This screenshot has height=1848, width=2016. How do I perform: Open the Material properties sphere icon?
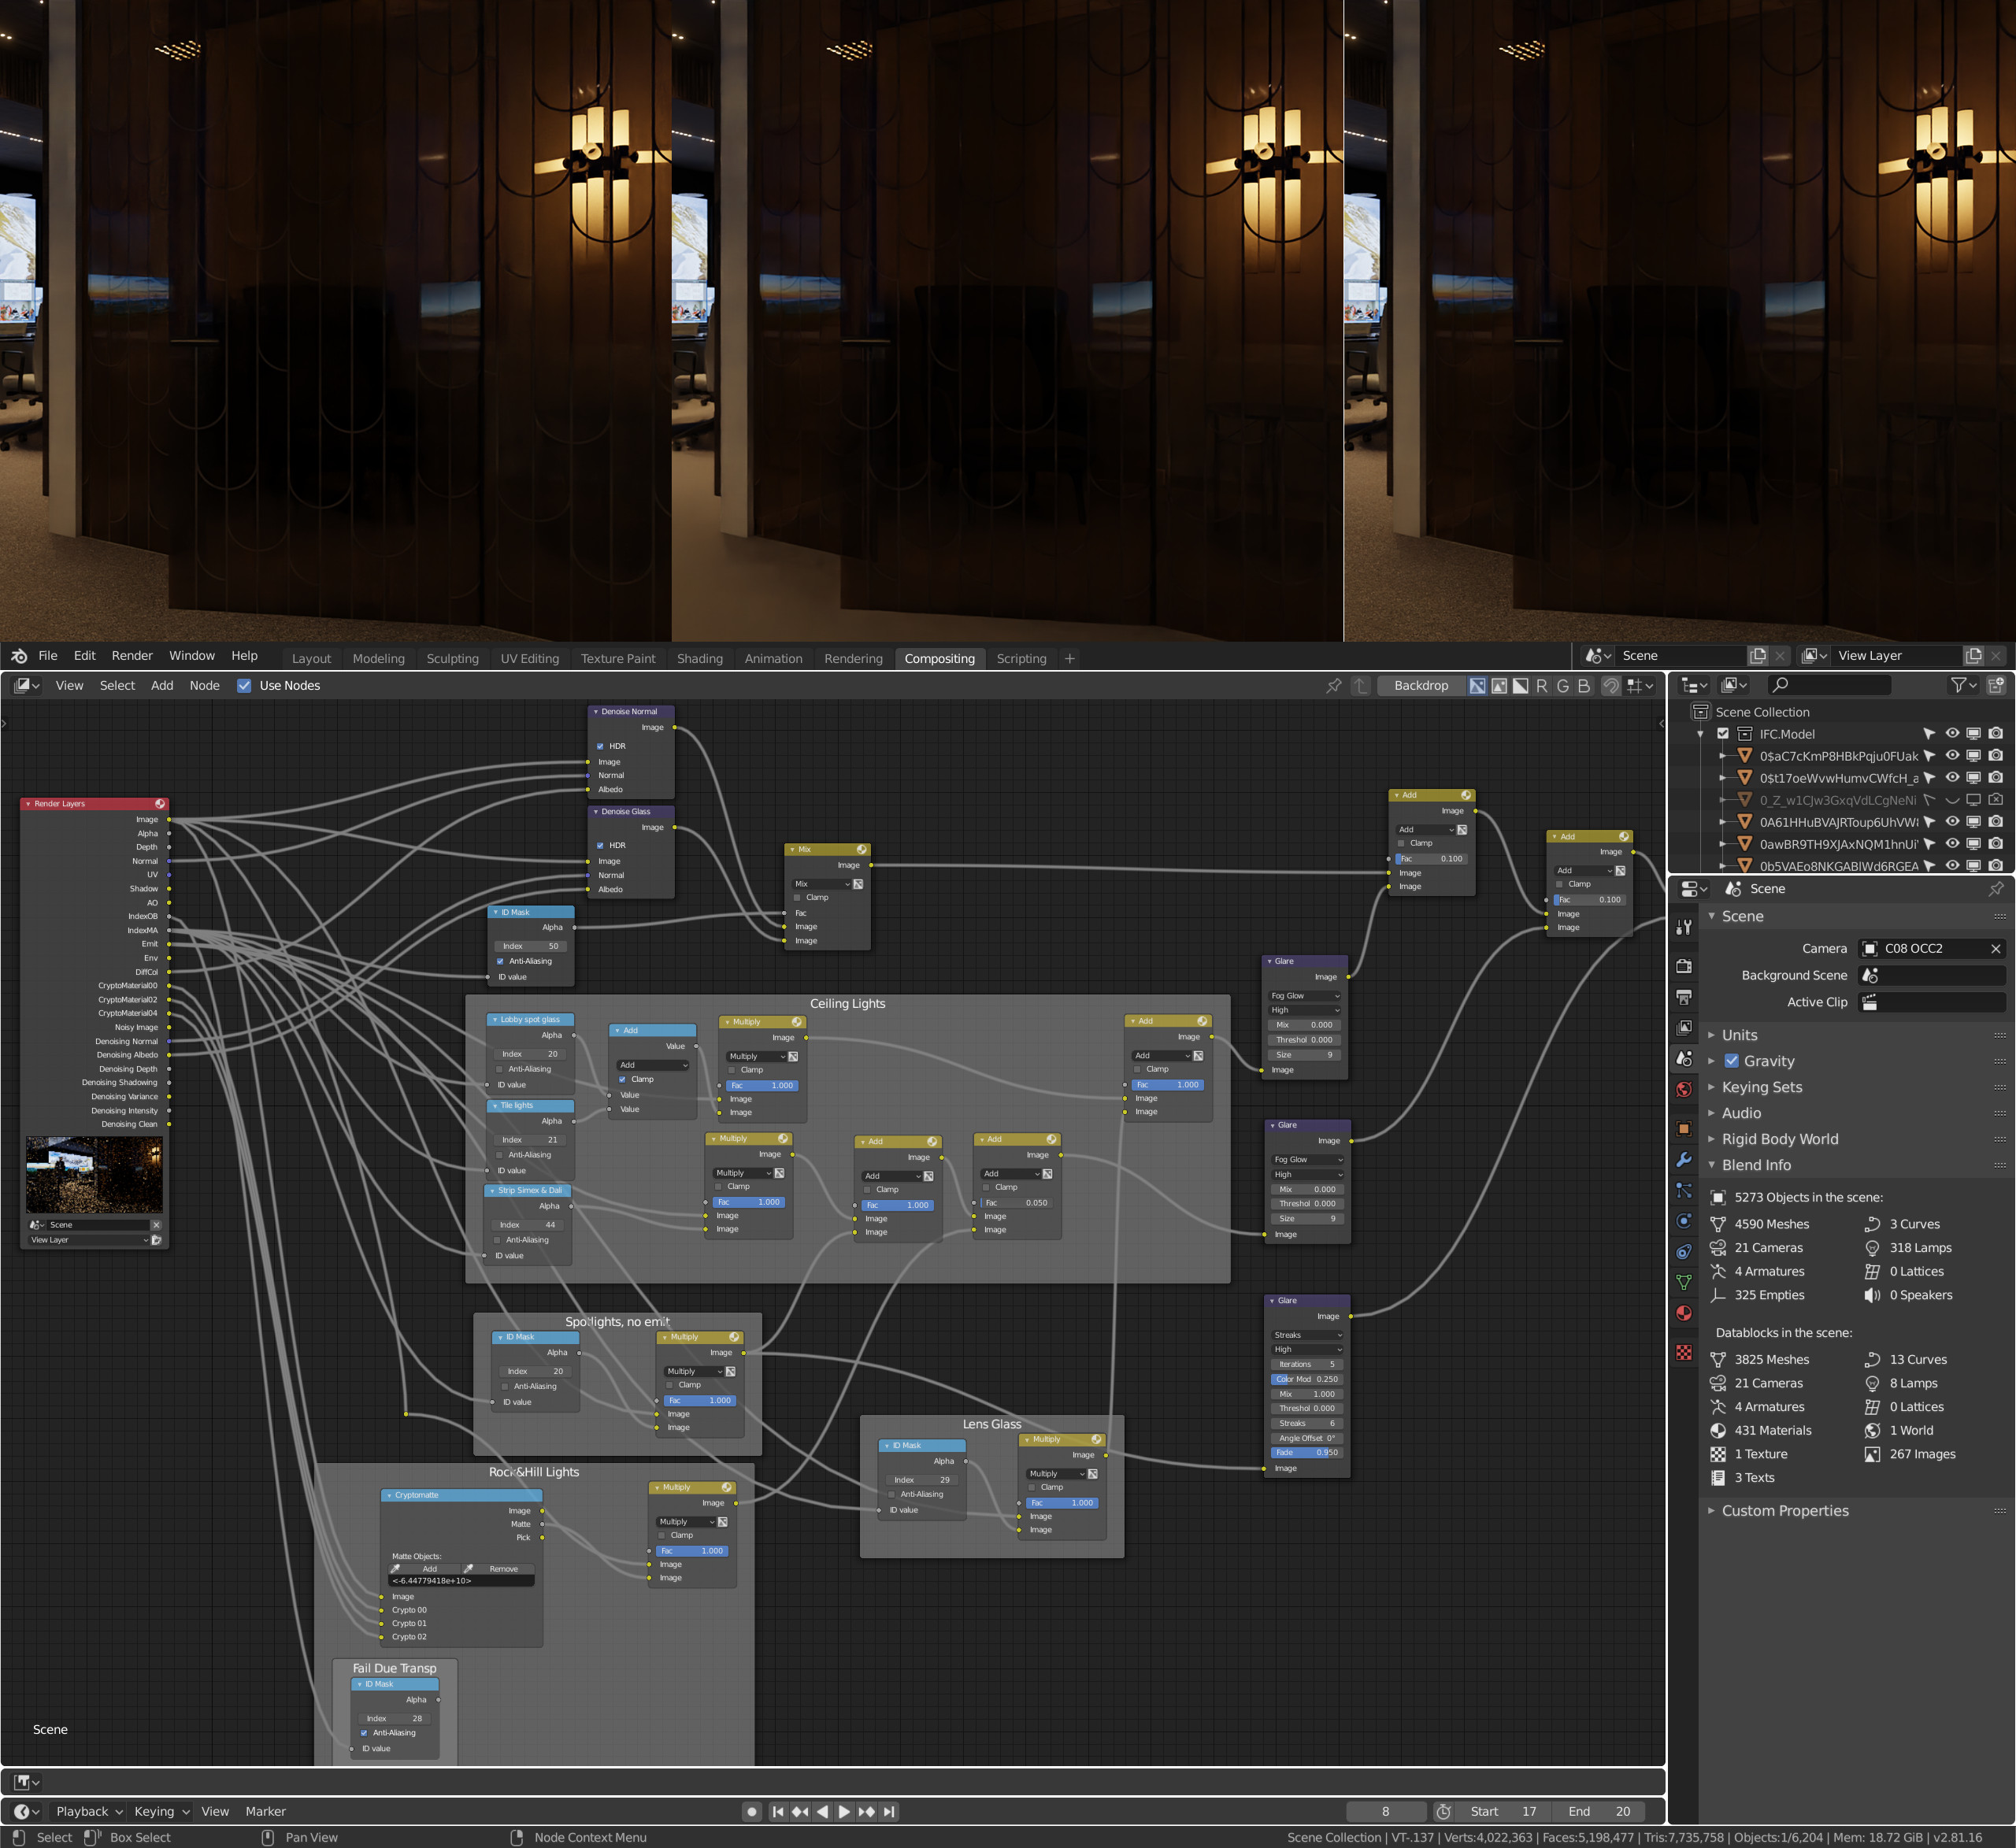[x=1684, y=1314]
